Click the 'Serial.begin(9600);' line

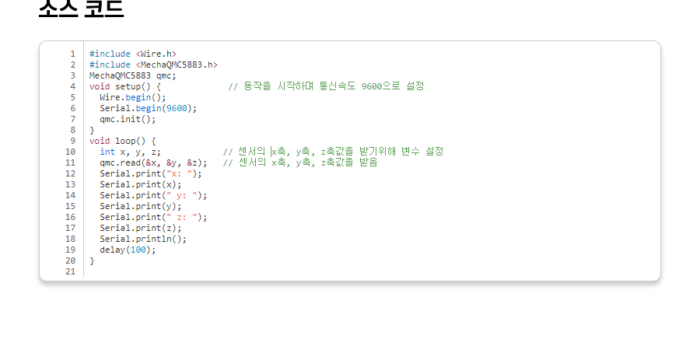(x=148, y=108)
